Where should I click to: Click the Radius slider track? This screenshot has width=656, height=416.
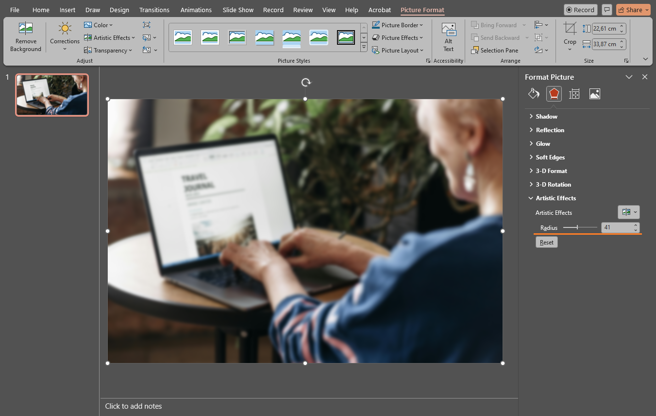[x=580, y=227]
